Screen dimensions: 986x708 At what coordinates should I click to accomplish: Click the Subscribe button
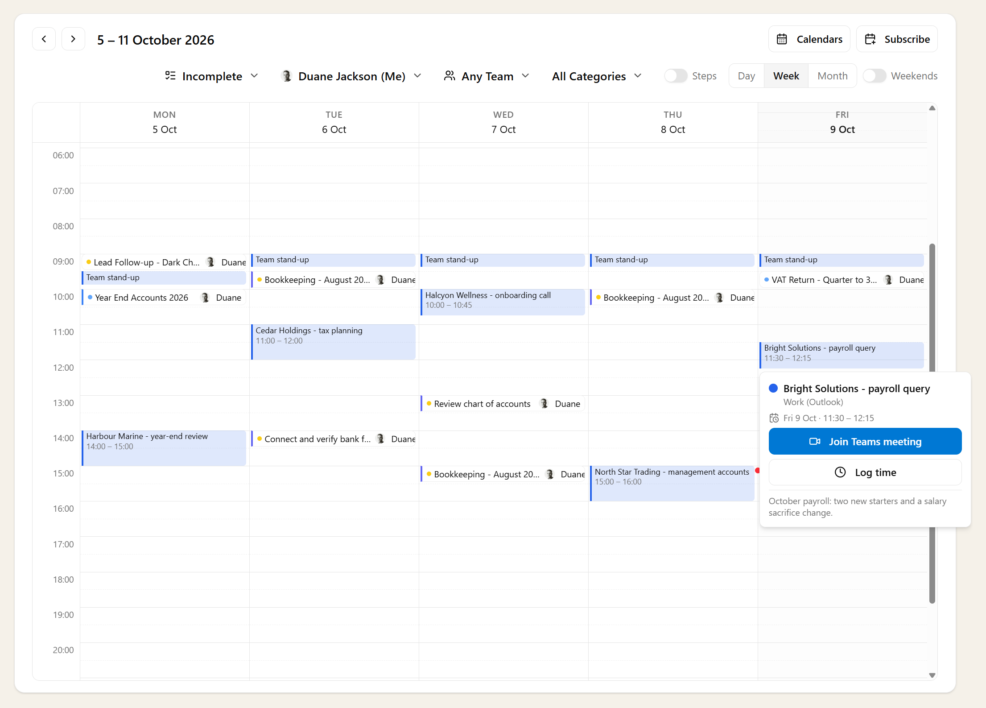(897, 39)
